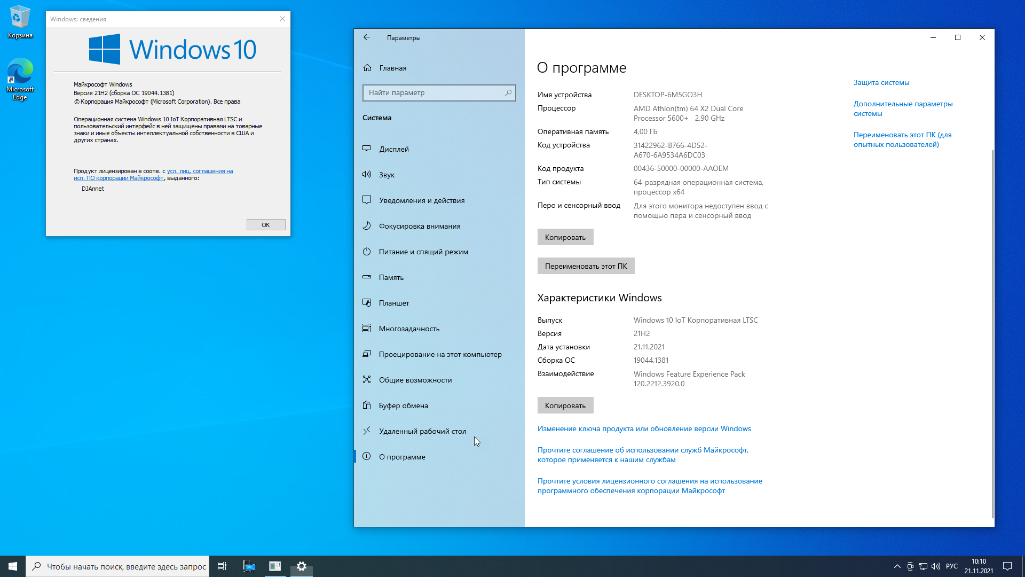
Task: Open Звук settings section
Action: coord(387,175)
